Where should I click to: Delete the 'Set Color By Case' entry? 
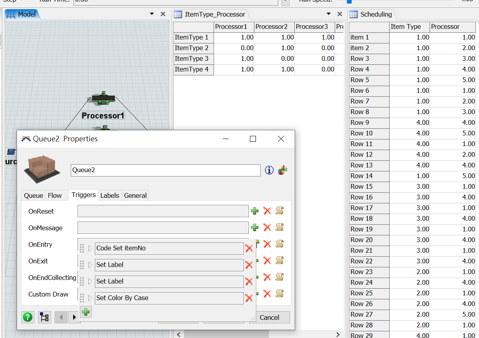249,298
